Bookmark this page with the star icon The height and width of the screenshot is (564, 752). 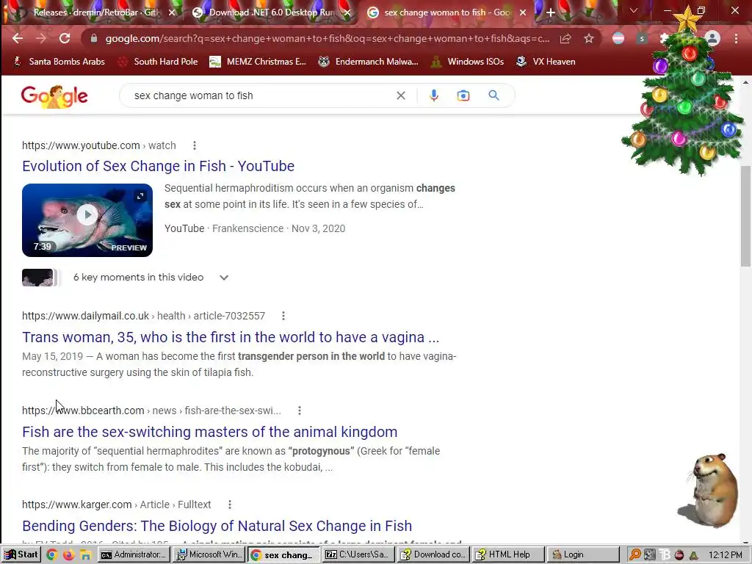(589, 38)
